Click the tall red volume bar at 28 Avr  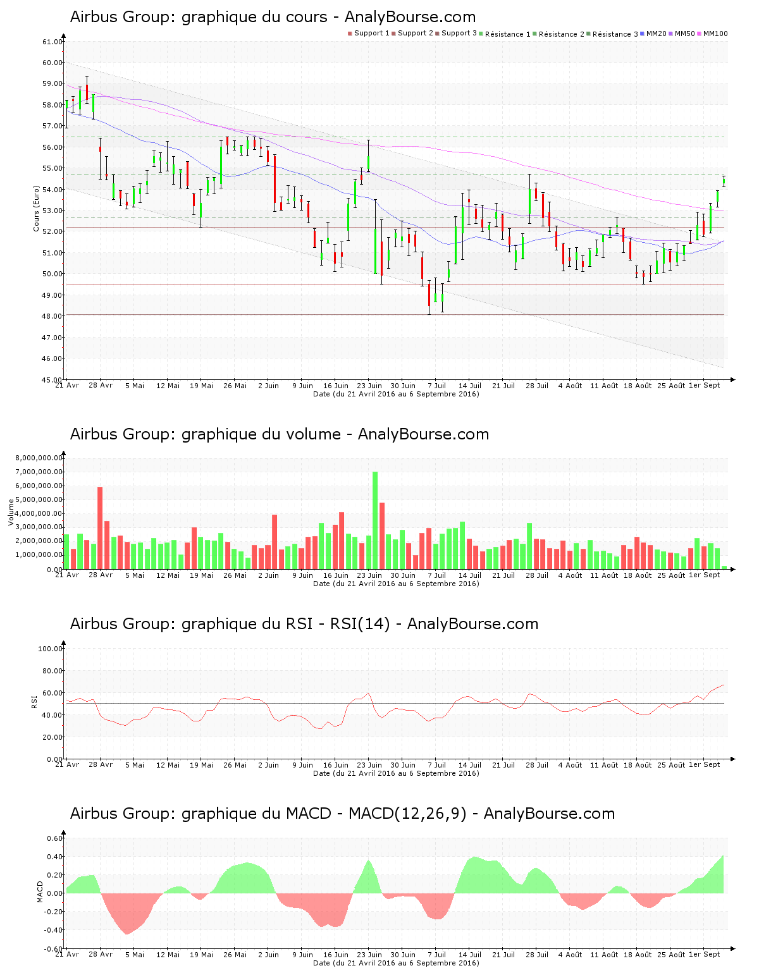pos(100,528)
